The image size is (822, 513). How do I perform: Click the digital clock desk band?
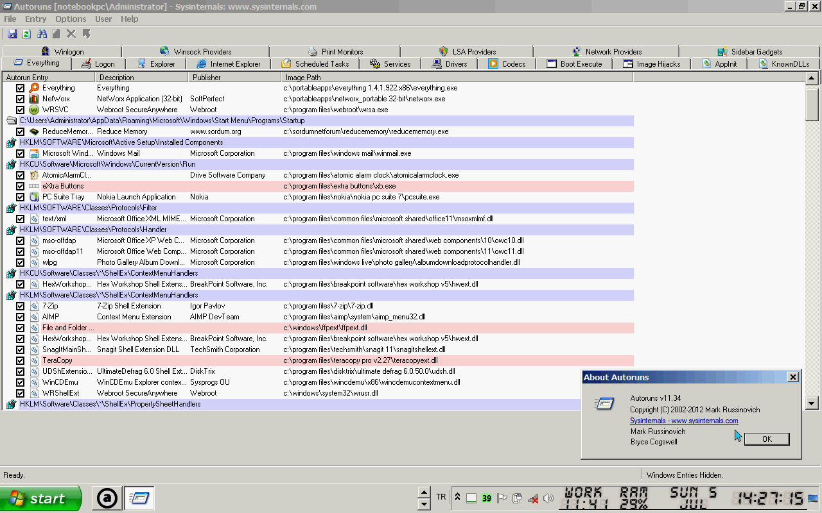(x=769, y=498)
